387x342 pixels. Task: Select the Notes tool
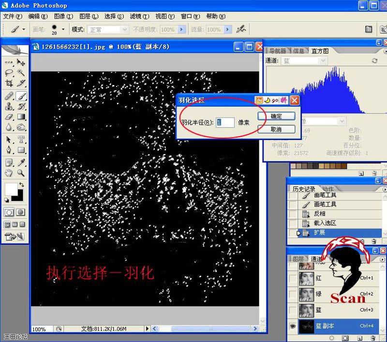[9, 162]
